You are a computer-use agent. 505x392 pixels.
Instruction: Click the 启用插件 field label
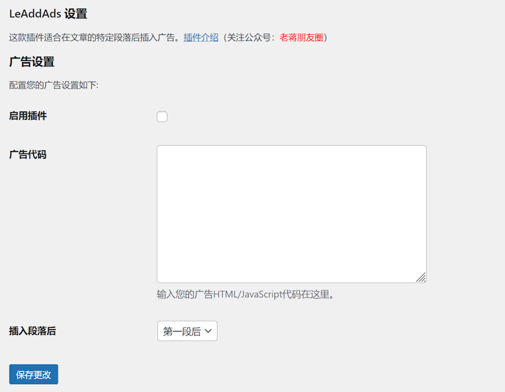(x=28, y=116)
